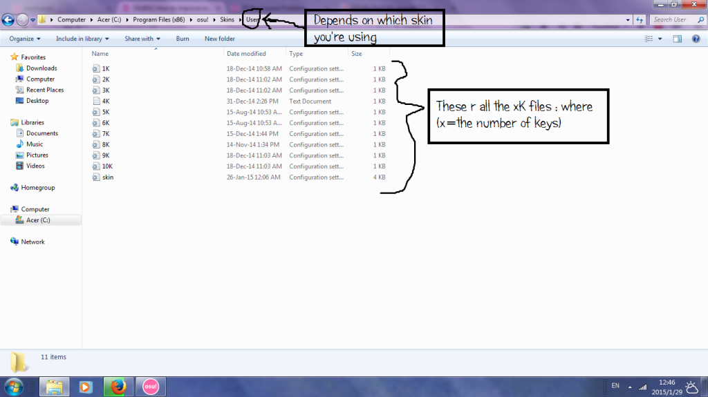Click the EN language indicator in tray
This screenshot has height=397, width=708.
[x=615, y=386]
